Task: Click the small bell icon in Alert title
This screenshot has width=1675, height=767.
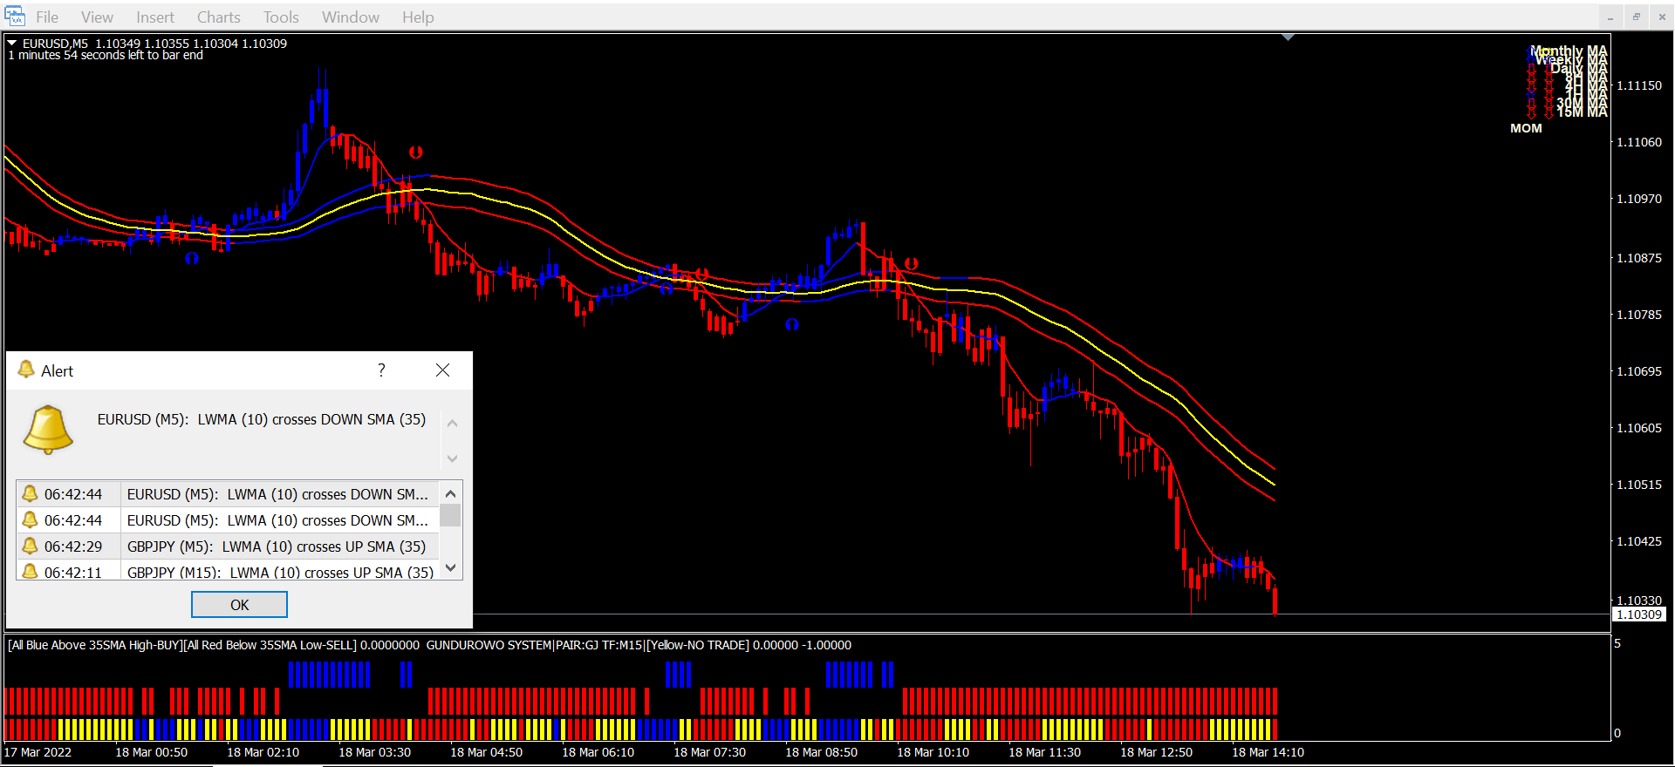Action: pyautogui.click(x=26, y=370)
